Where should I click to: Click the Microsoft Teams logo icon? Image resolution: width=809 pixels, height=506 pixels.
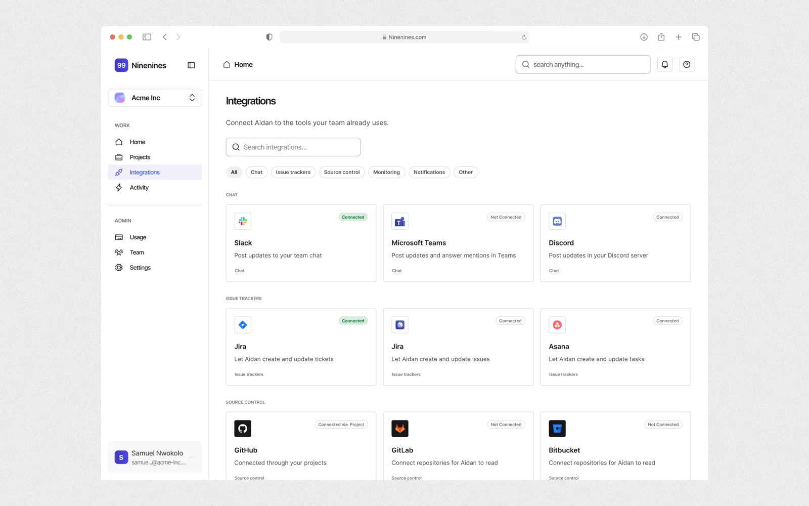pyautogui.click(x=400, y=221)
